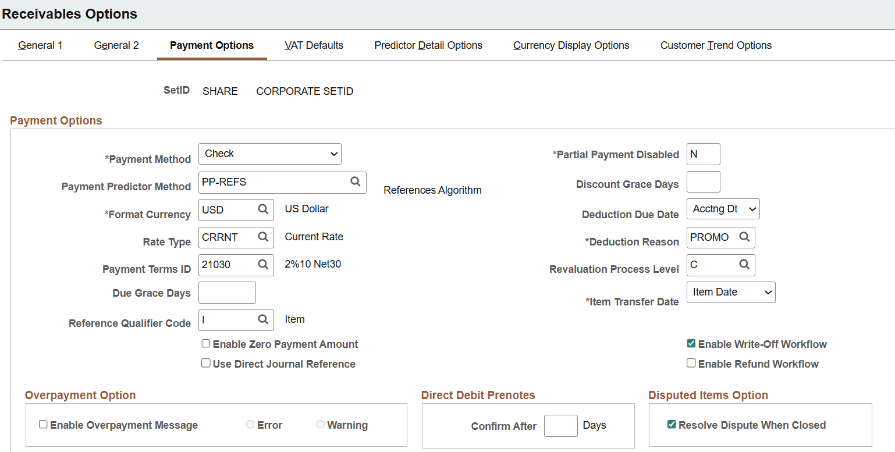
Task: Open the Item Transfer Date dropdown
Action: point(730,292)
